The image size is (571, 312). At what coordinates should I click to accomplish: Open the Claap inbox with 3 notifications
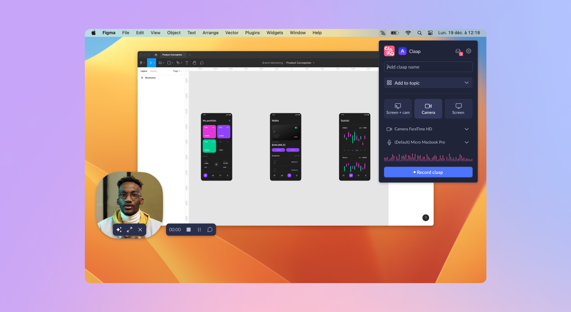(x=458, y=51)
